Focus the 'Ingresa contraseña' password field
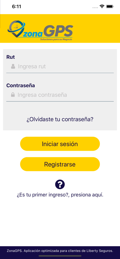120x259 pixels. click(60, 95)
